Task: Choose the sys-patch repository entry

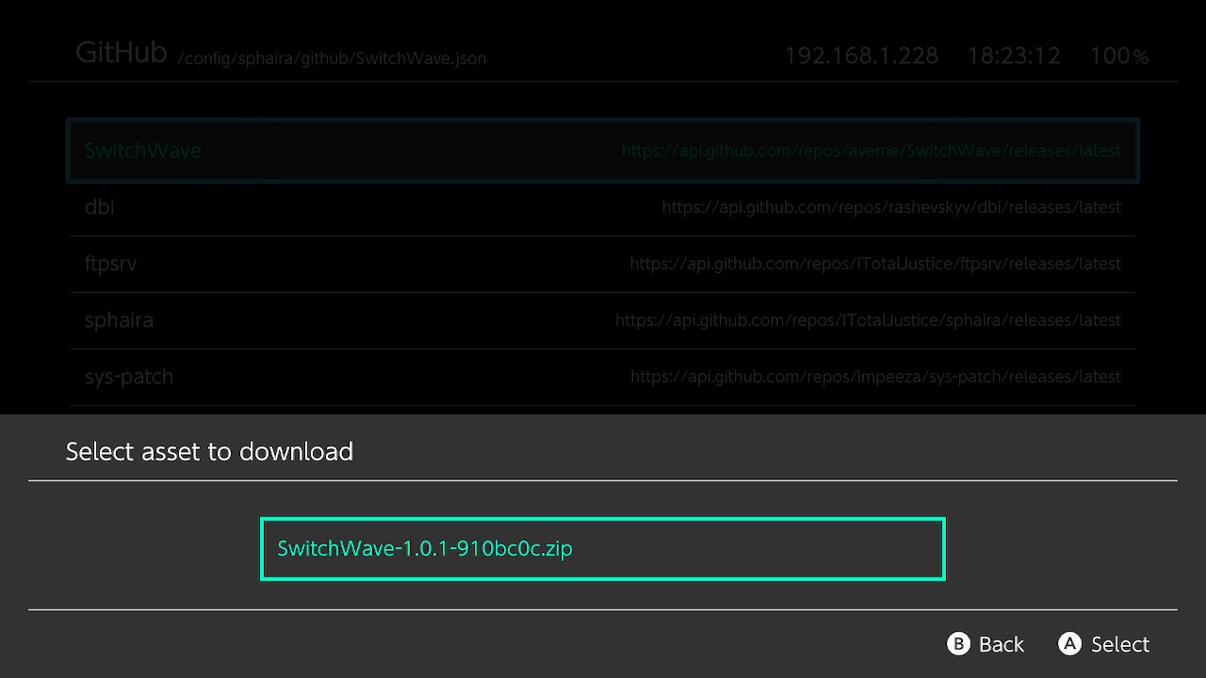Action: pyautogui.click(x=603, y=377)
